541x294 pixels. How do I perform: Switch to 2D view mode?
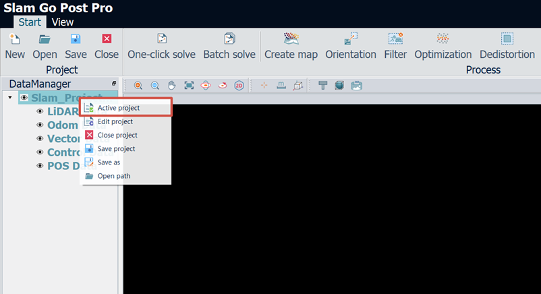pyautogui.click(x=239, y=85)
